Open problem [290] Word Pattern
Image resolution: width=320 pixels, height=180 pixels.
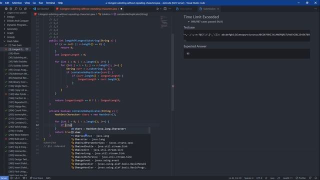point(18,135)
